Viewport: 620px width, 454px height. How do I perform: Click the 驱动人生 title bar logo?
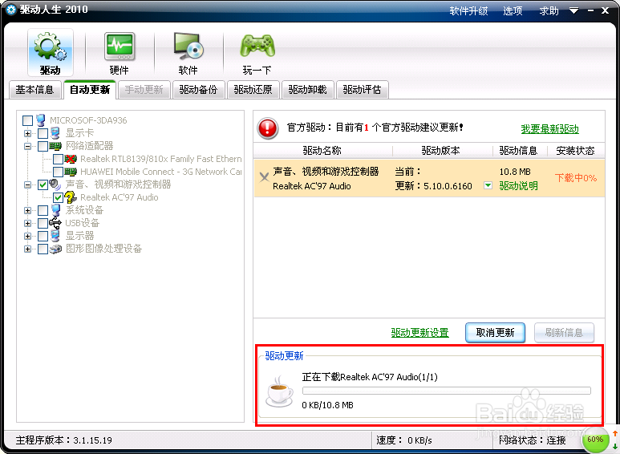click(x=11, y=10)
